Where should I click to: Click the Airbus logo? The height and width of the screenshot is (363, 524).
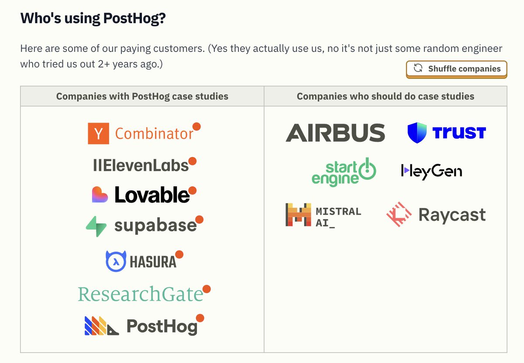(x=335, y=133)
